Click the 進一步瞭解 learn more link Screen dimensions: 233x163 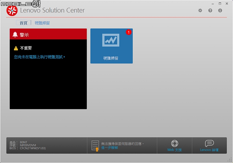tap(110, 148)
